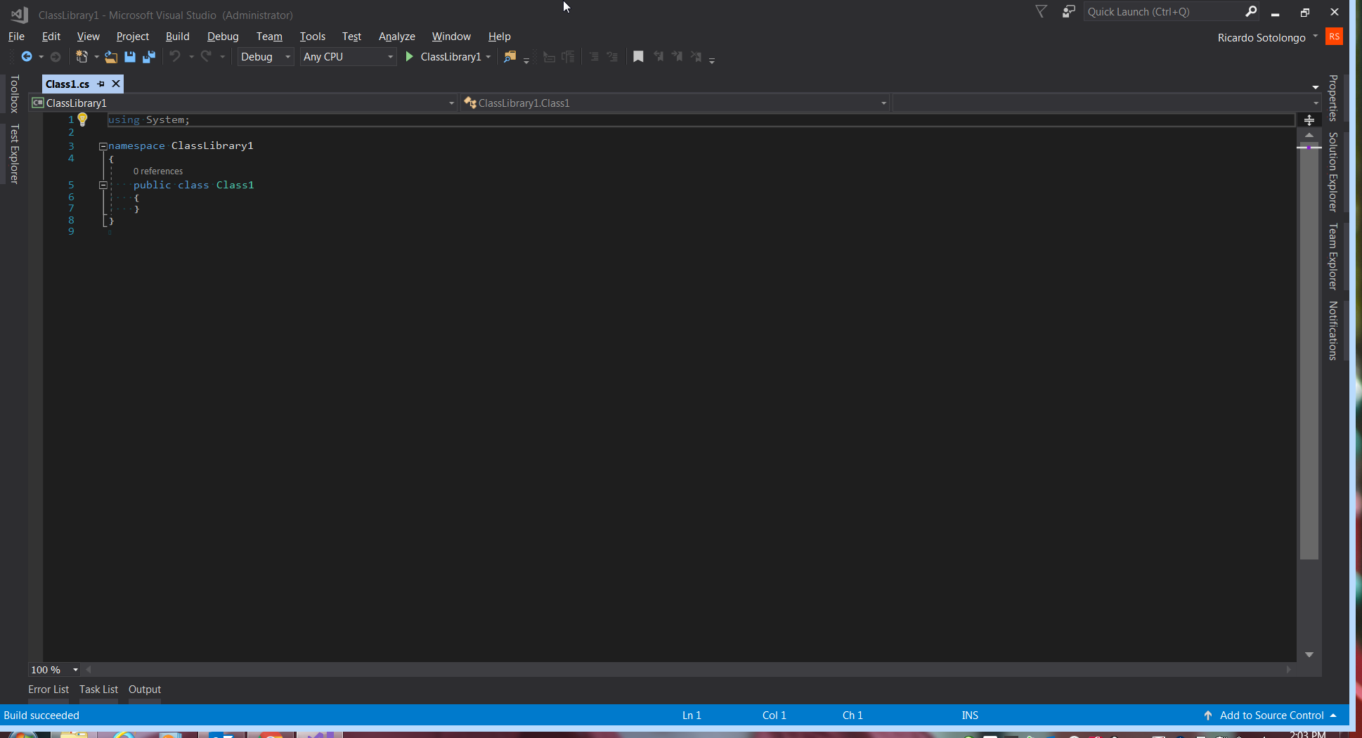Image resolution: width=1362 pixels, height=738 pixels.
Task: Click the Navigate Forward arrow icon
Action: tap(56, 57)
